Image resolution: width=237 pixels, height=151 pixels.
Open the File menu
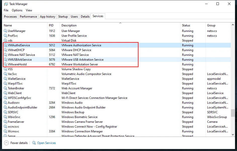click(6, 10)
